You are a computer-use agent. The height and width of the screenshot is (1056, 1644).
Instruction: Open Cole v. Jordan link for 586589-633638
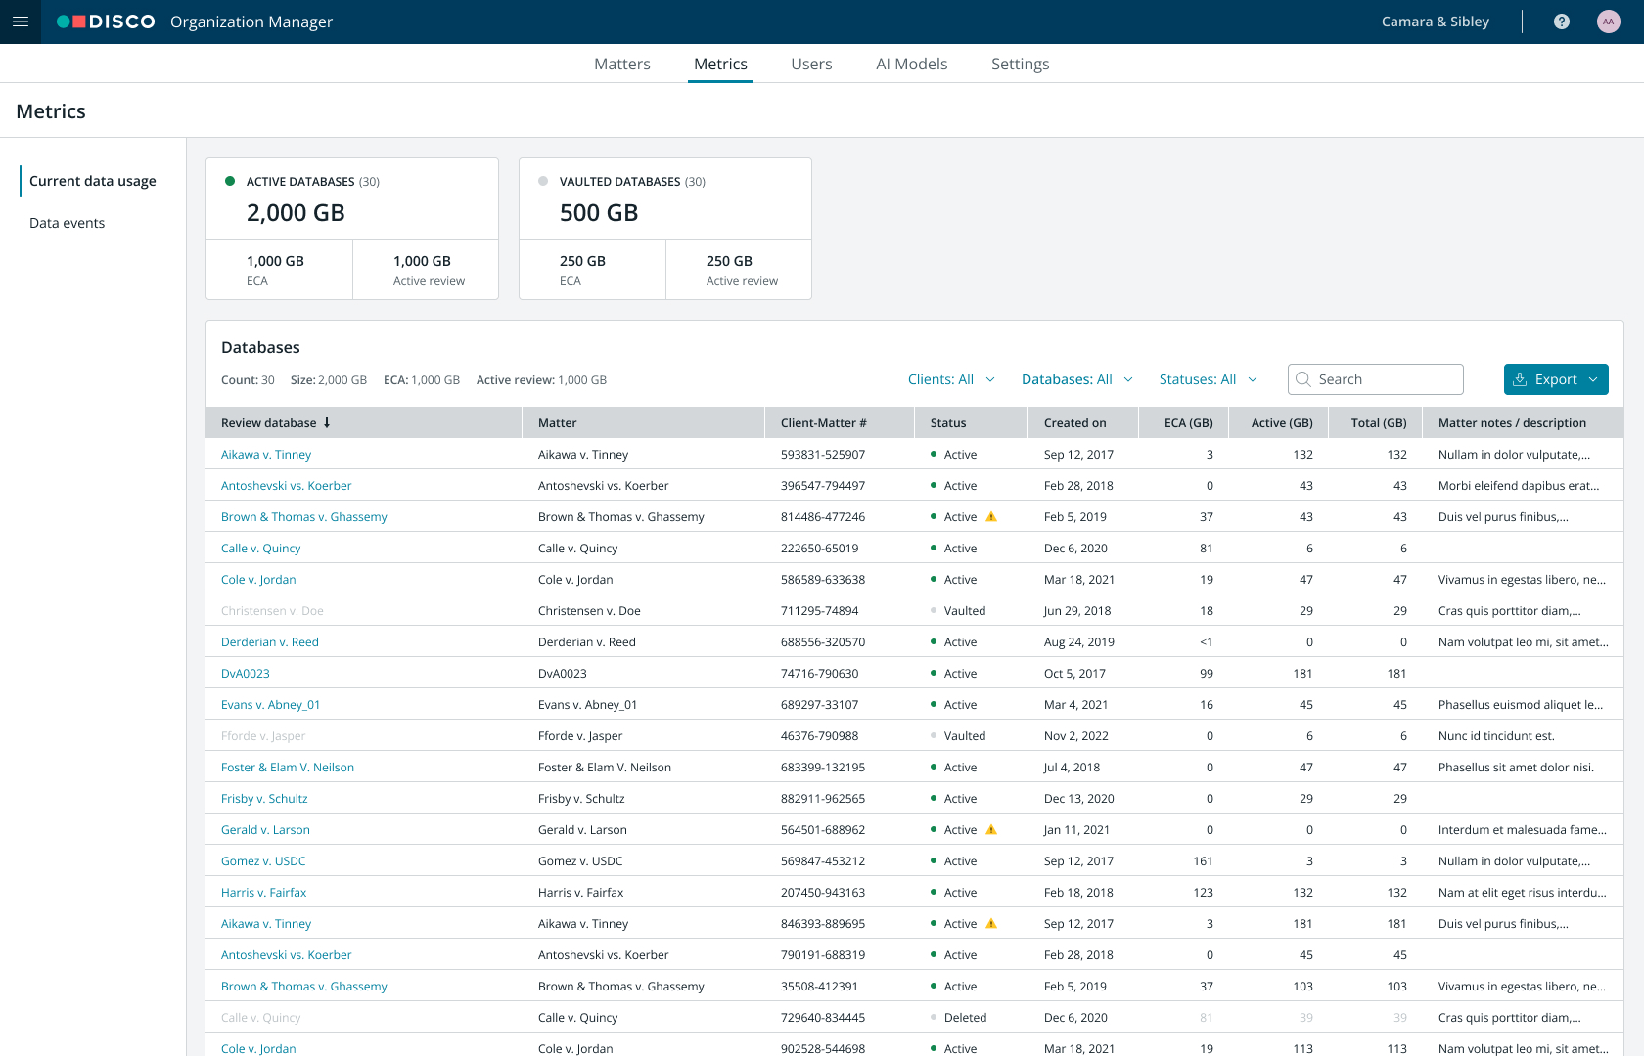258,579
